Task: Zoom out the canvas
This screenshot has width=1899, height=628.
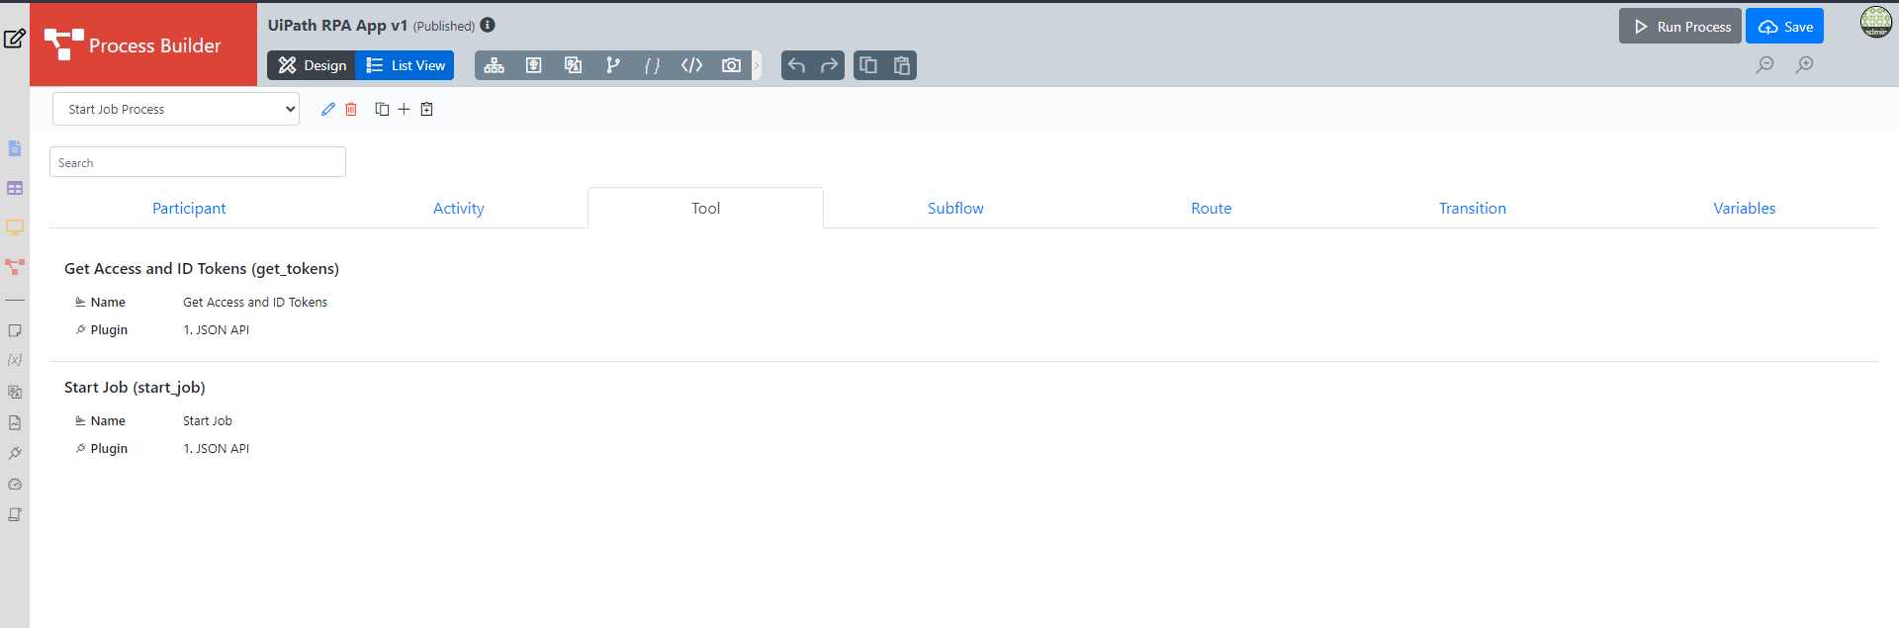Action: coord(1764,65)
